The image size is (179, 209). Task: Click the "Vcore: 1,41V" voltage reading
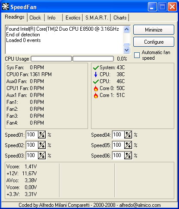[x=22, y=167]
